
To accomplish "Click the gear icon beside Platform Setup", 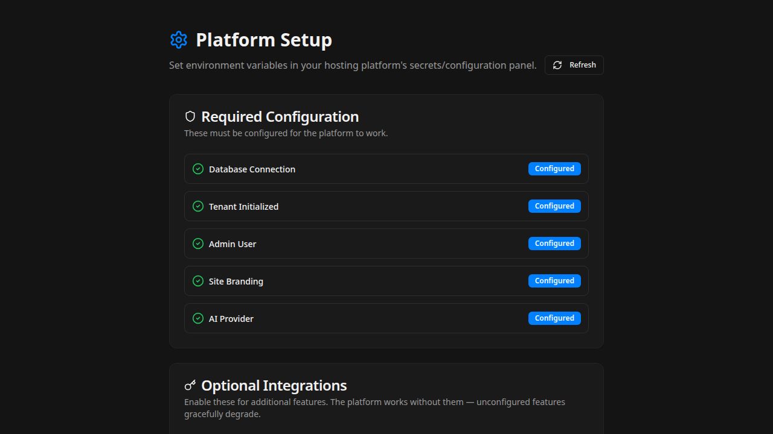I will tap(179, 40).
